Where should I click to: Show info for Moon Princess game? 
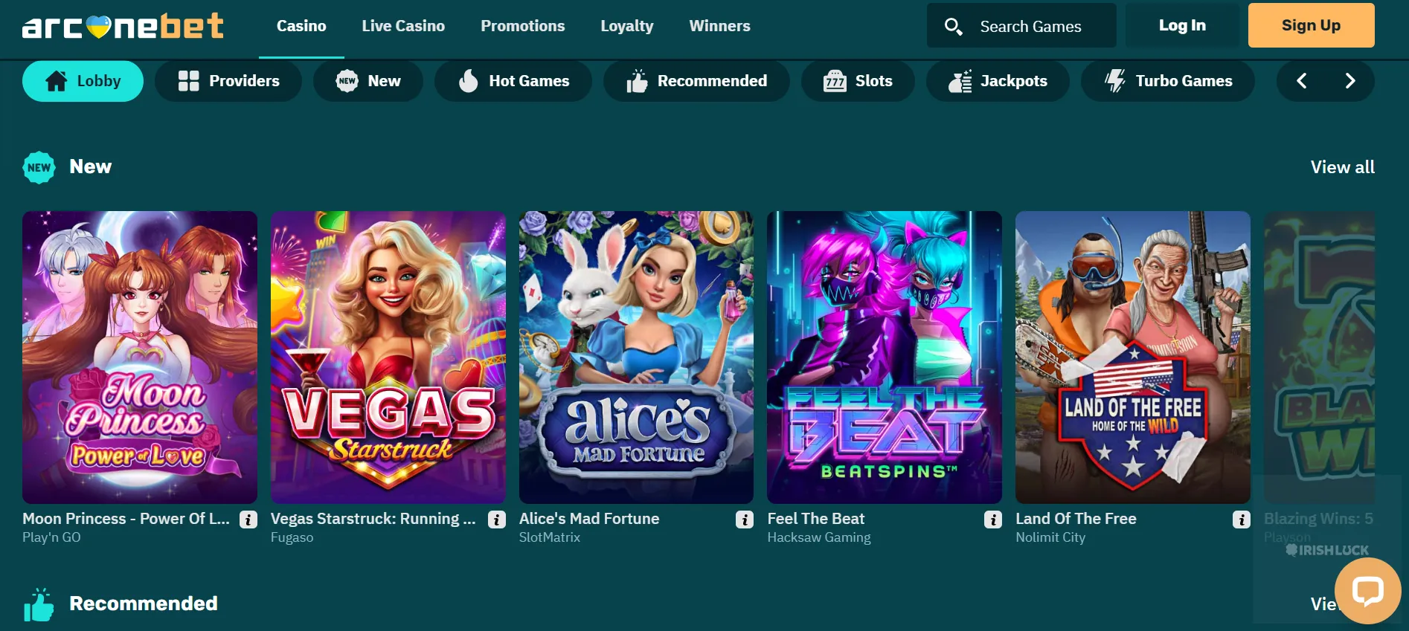(248, 520)
